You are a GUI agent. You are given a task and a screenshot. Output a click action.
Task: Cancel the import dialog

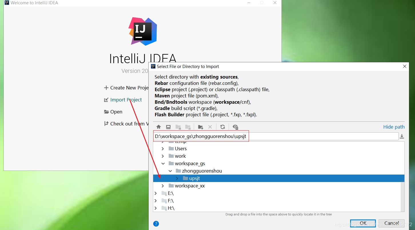(x=392, y=223)
